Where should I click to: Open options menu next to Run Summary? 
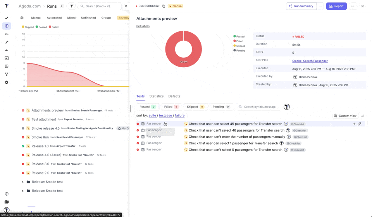[320, 6]
